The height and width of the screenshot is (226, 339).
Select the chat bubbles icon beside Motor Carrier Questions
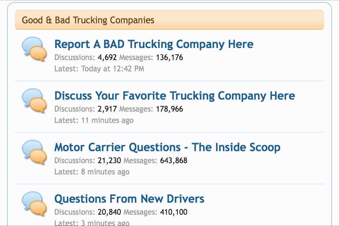tap(34, 152)
